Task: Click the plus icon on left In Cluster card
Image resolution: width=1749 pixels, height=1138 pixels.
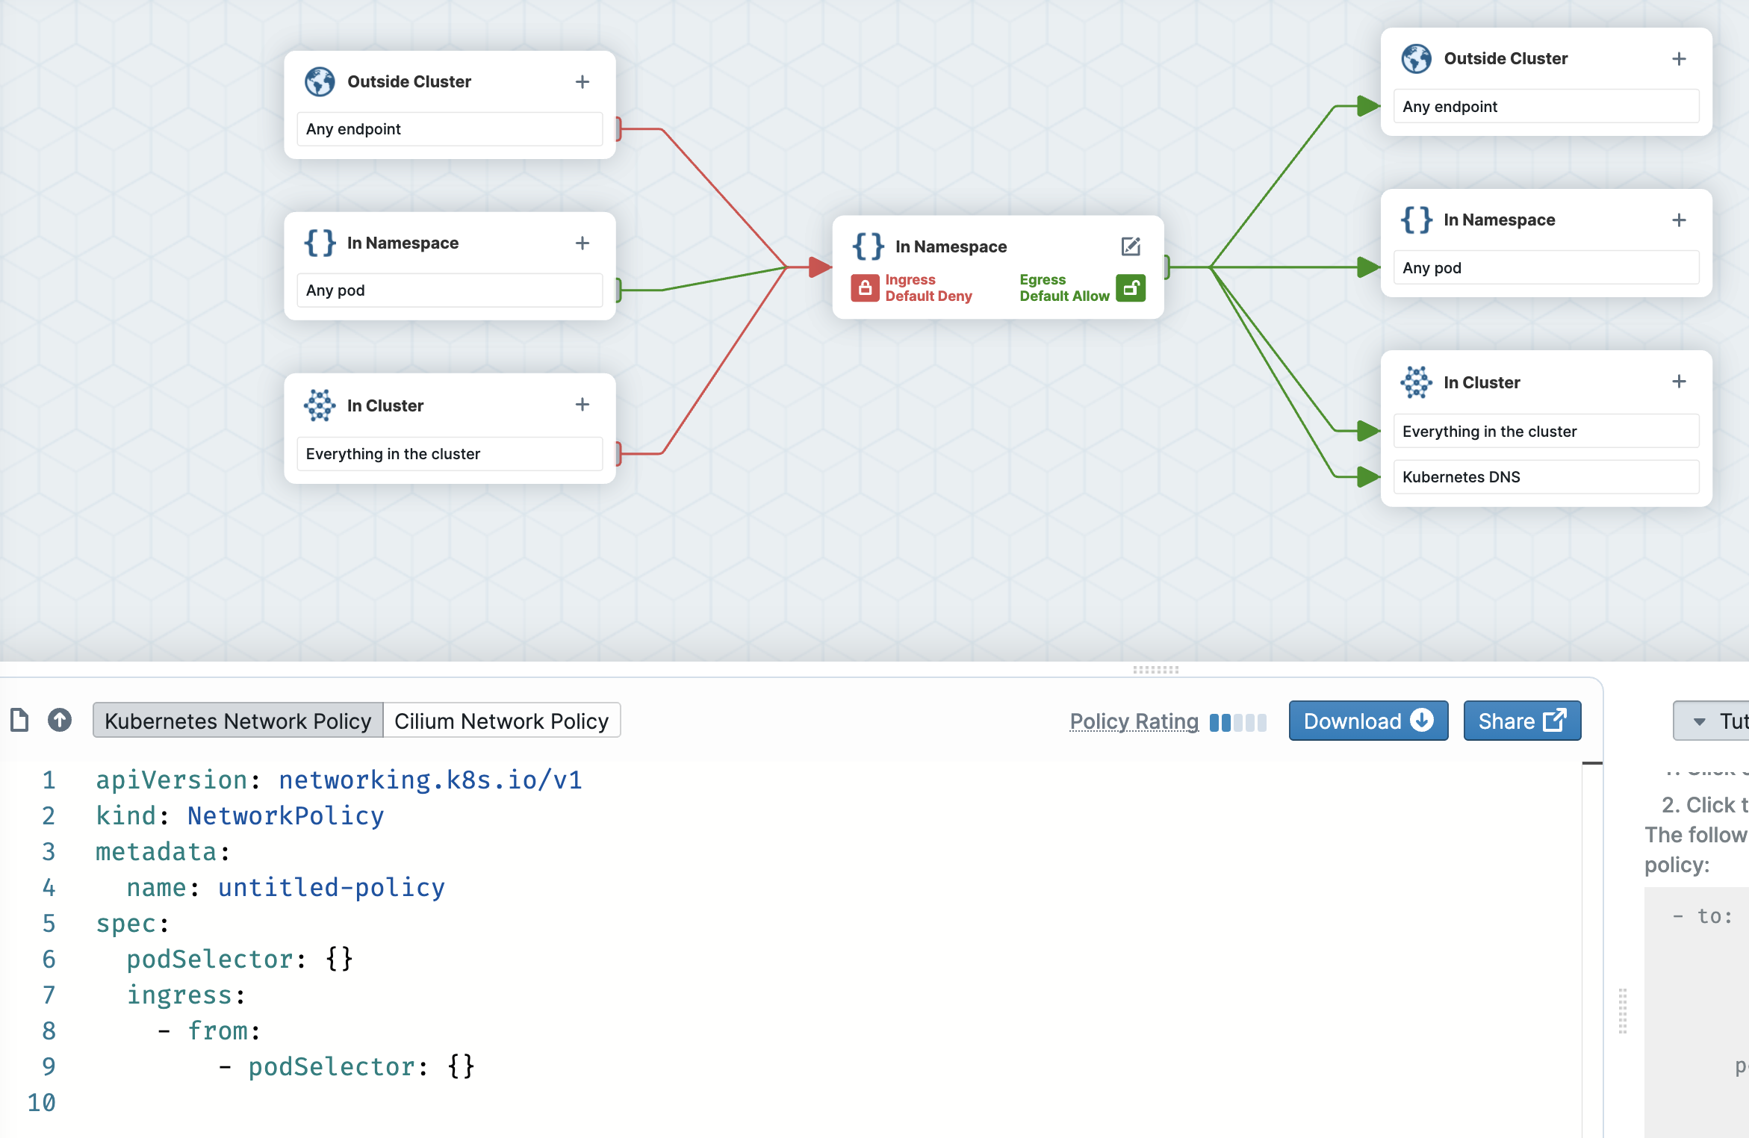Action: tap(583, 404)
